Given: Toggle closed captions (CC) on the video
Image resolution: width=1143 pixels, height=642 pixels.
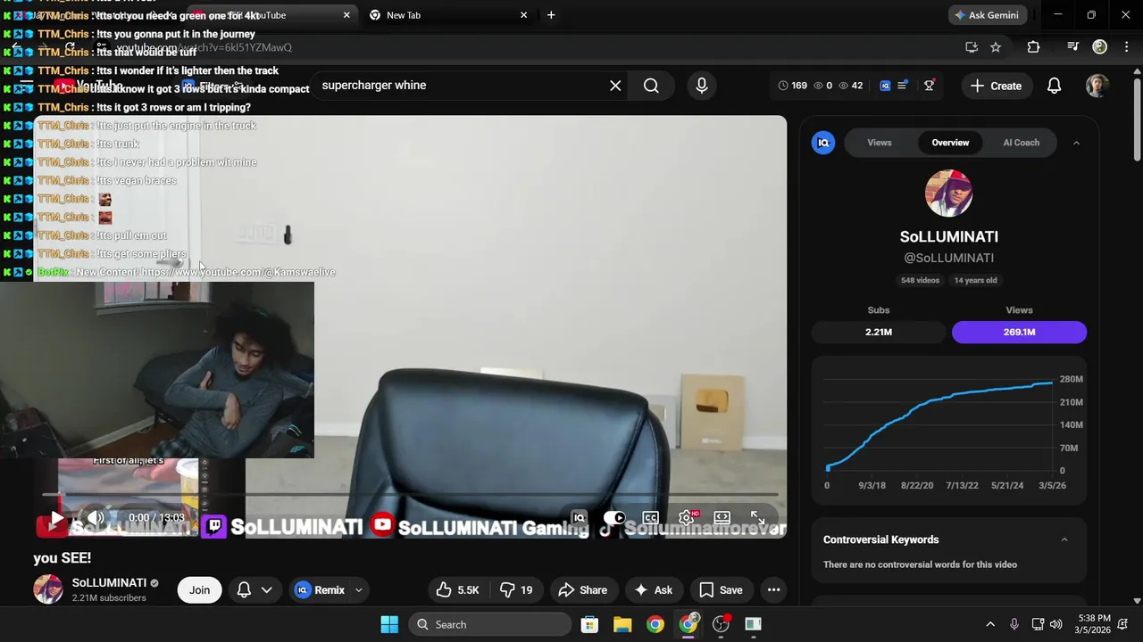Looking at the screenshot, I should click(650, 518).
